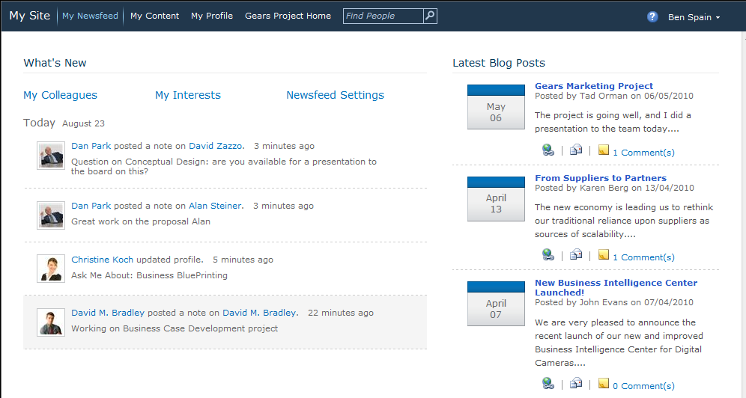Image resolution: width=746 pixels, height=398 pixels.
Task: Click the 'What's New' heading
Action: [x=55, y=63]
